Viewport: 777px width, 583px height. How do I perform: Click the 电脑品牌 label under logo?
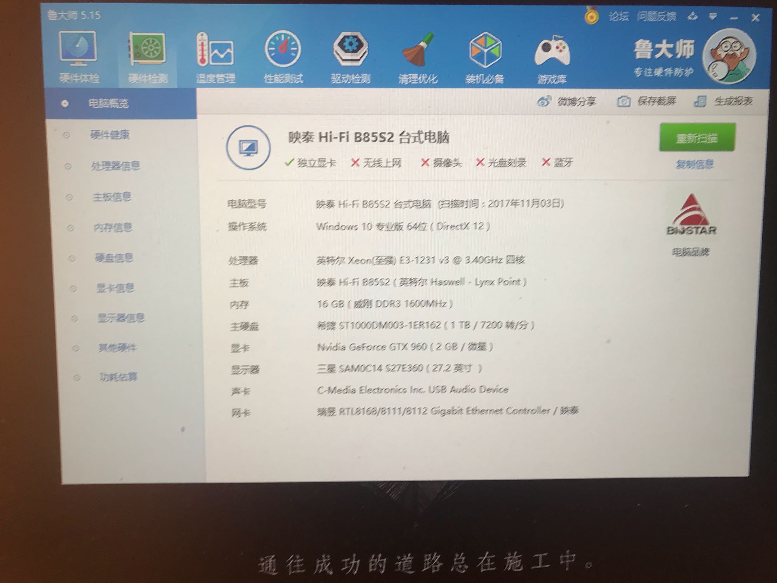[x=691, y=252]
